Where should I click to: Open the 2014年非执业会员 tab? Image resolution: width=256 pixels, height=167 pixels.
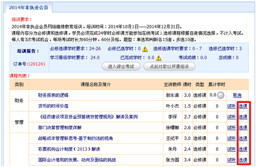[x=28, y=8]
